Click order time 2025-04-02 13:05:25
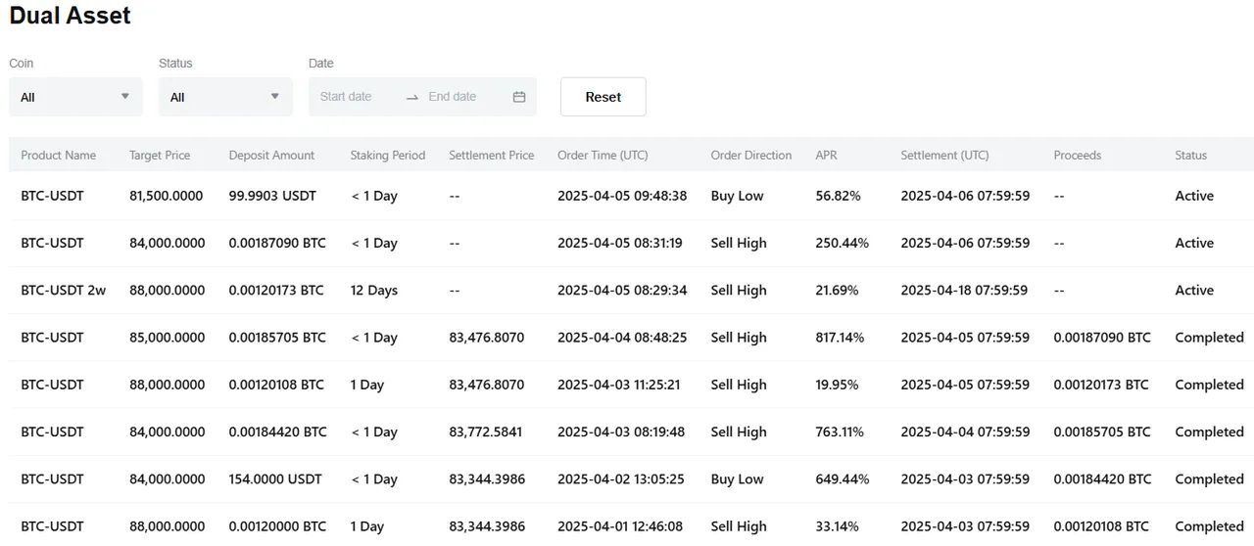This screenshot has height=546, width=1254. pos(621,479)
